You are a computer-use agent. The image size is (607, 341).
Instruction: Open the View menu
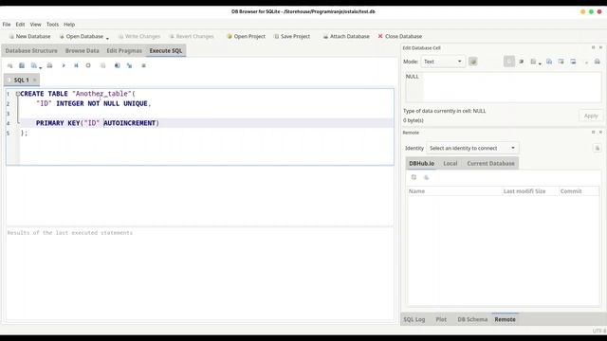pos(36,25)
